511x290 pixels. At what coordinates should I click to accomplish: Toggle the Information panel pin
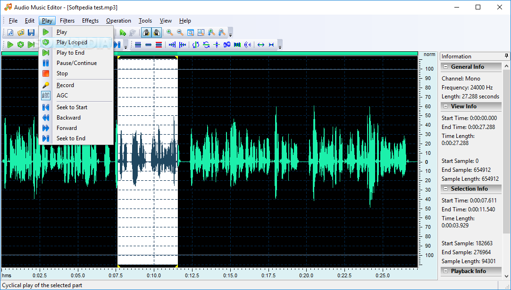(x=506, y=56)
